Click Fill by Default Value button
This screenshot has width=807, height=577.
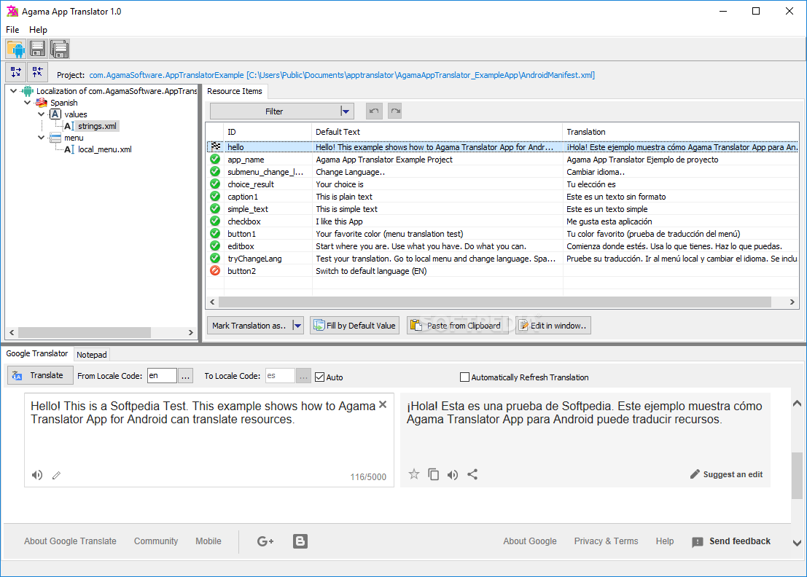coord(354,326)
